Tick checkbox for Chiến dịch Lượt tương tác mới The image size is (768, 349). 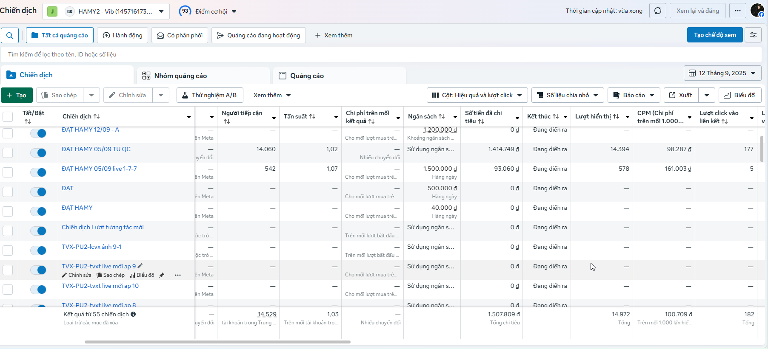click(x=8, y=231)
